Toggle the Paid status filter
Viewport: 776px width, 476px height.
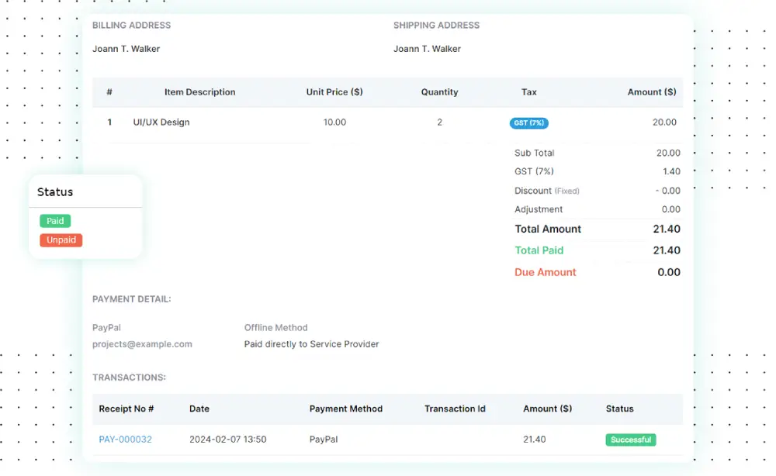(x=54, y=221)
